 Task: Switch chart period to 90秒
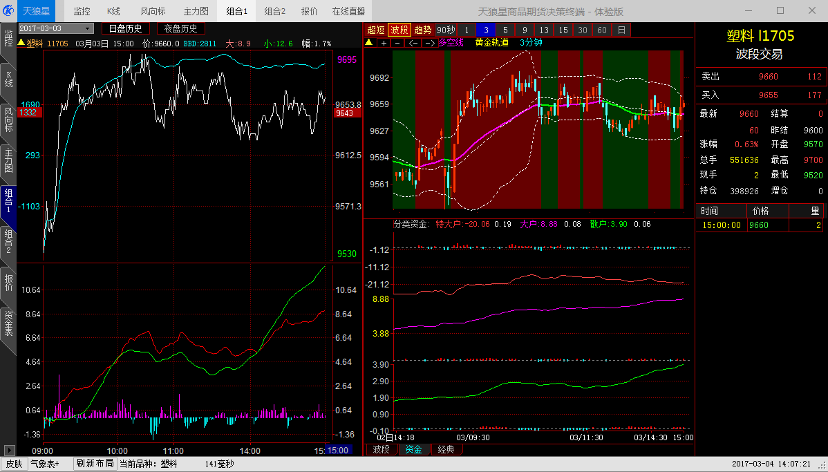pos(446,30)
